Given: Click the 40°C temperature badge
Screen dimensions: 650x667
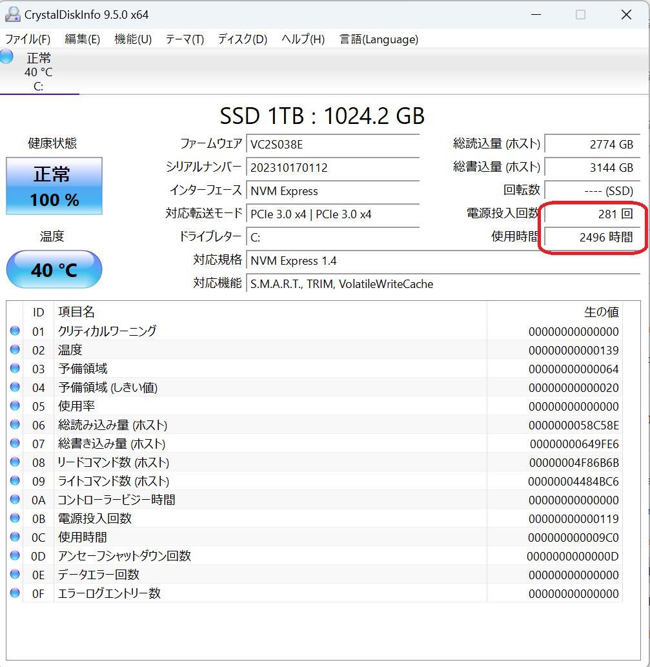Looking at the screenshot, I should point(54,270).
